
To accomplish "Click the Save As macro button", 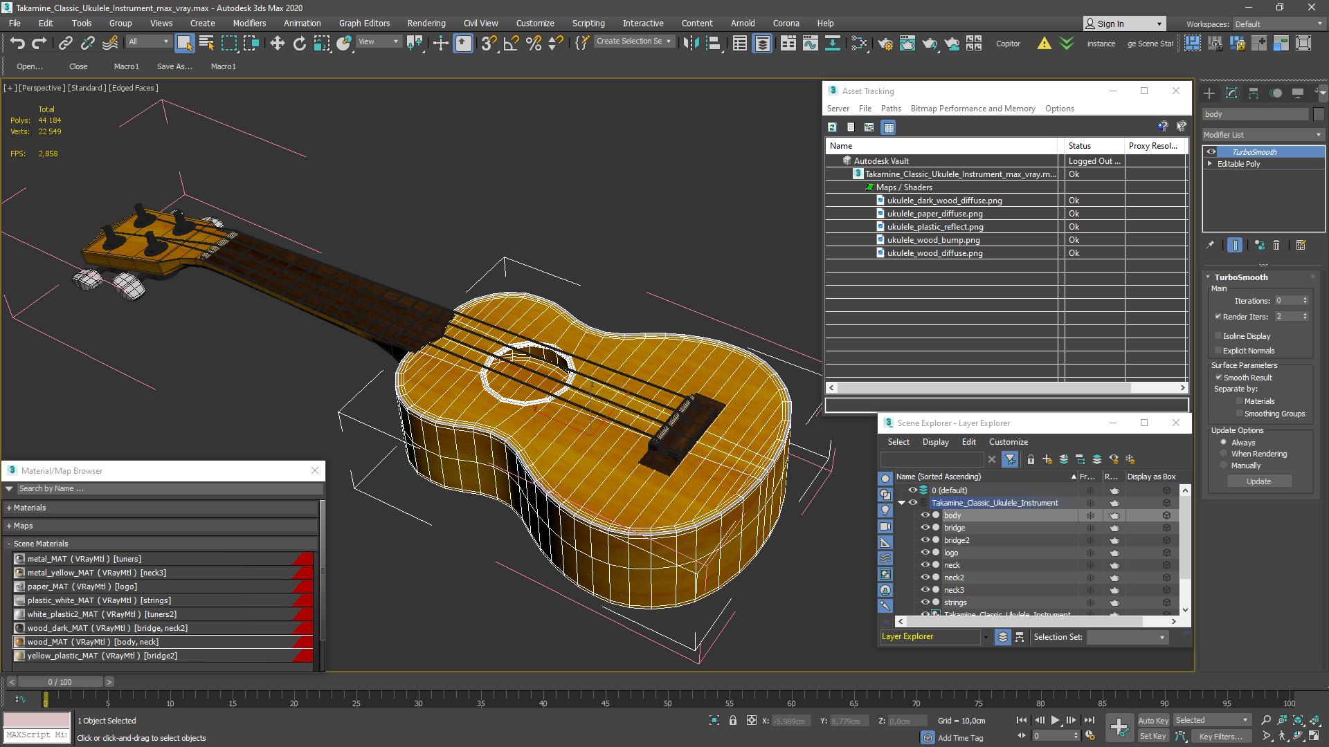I will 174,66.
